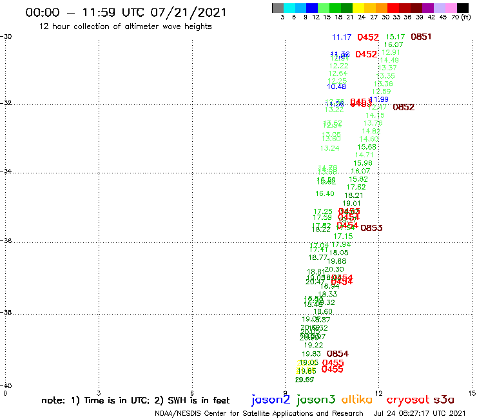The width and height of the screenshot is (477, 419).
Task: Click the wave height value 14.82
Action: (x=371, y=131)
